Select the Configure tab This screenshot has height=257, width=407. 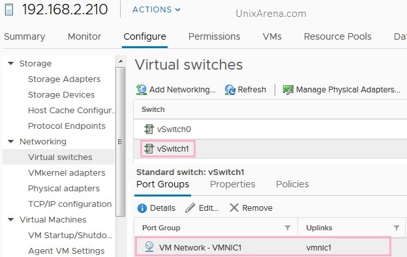click(x=145, y=36)
